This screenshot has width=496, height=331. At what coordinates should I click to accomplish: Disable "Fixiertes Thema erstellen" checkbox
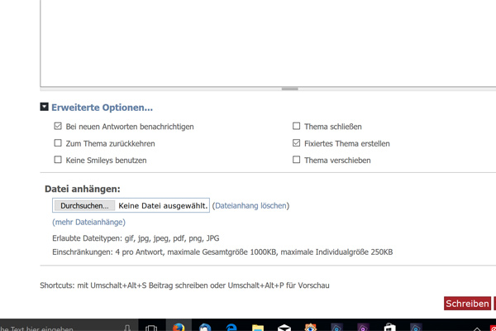click(297, 143)
